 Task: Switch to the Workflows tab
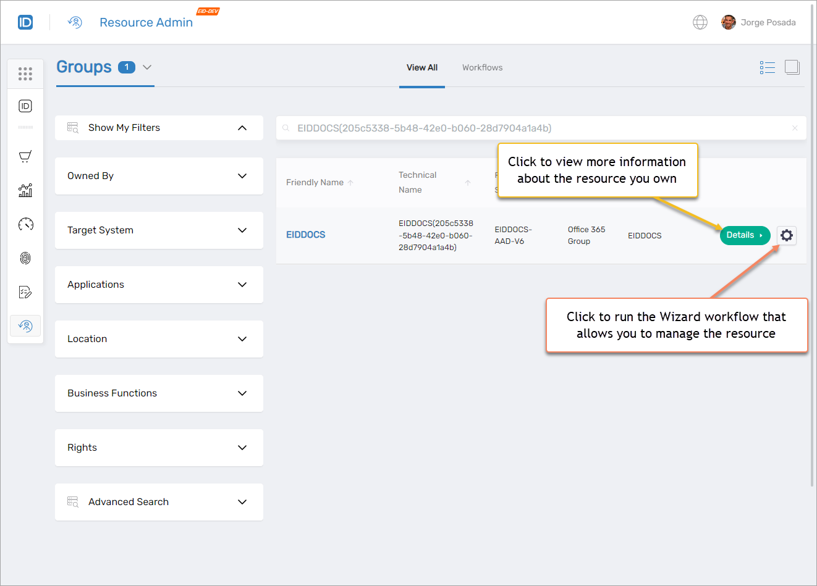point(482,67)
